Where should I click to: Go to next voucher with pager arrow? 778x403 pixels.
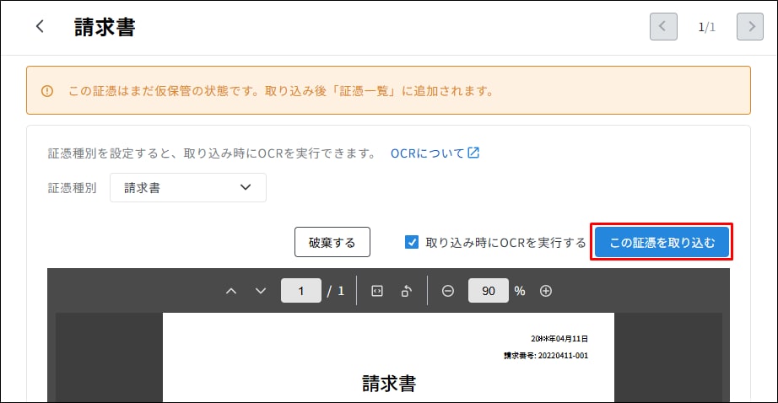coord(750,27)
